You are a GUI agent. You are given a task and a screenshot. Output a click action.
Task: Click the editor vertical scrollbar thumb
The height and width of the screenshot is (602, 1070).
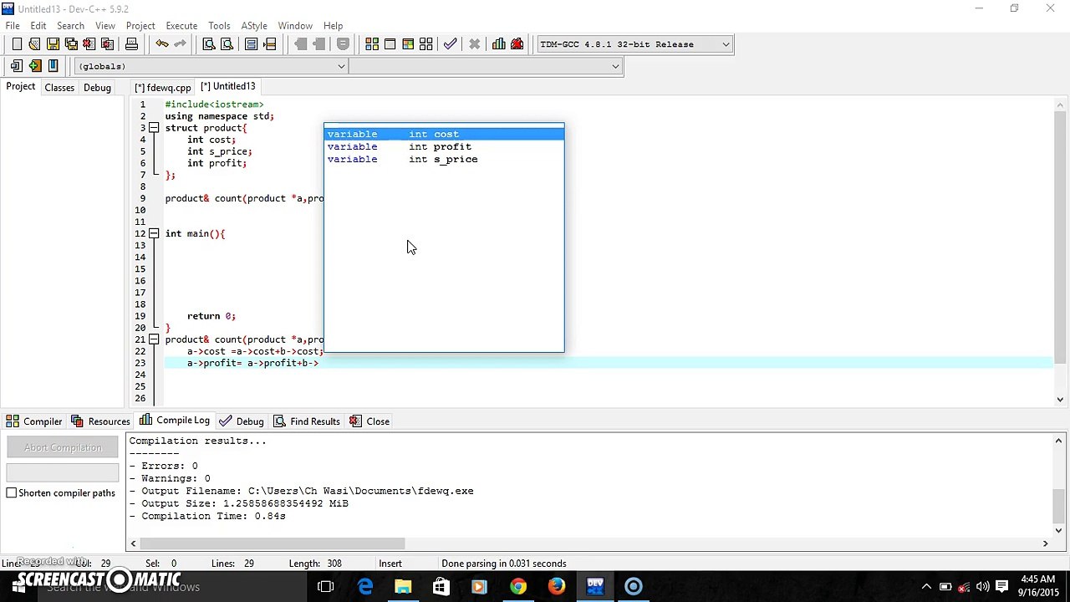(1060, 236)
